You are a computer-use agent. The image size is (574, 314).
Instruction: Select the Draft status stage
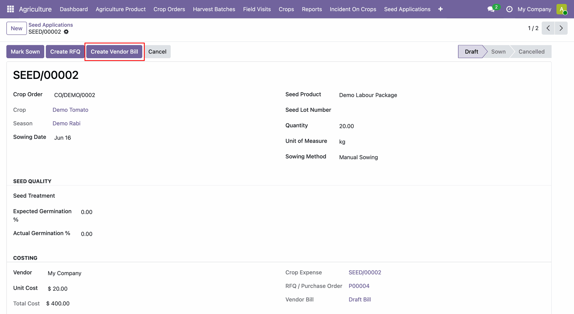click(x=471, y=52)
